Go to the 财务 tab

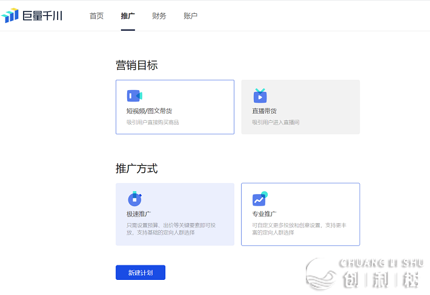[x=159, y=16]
